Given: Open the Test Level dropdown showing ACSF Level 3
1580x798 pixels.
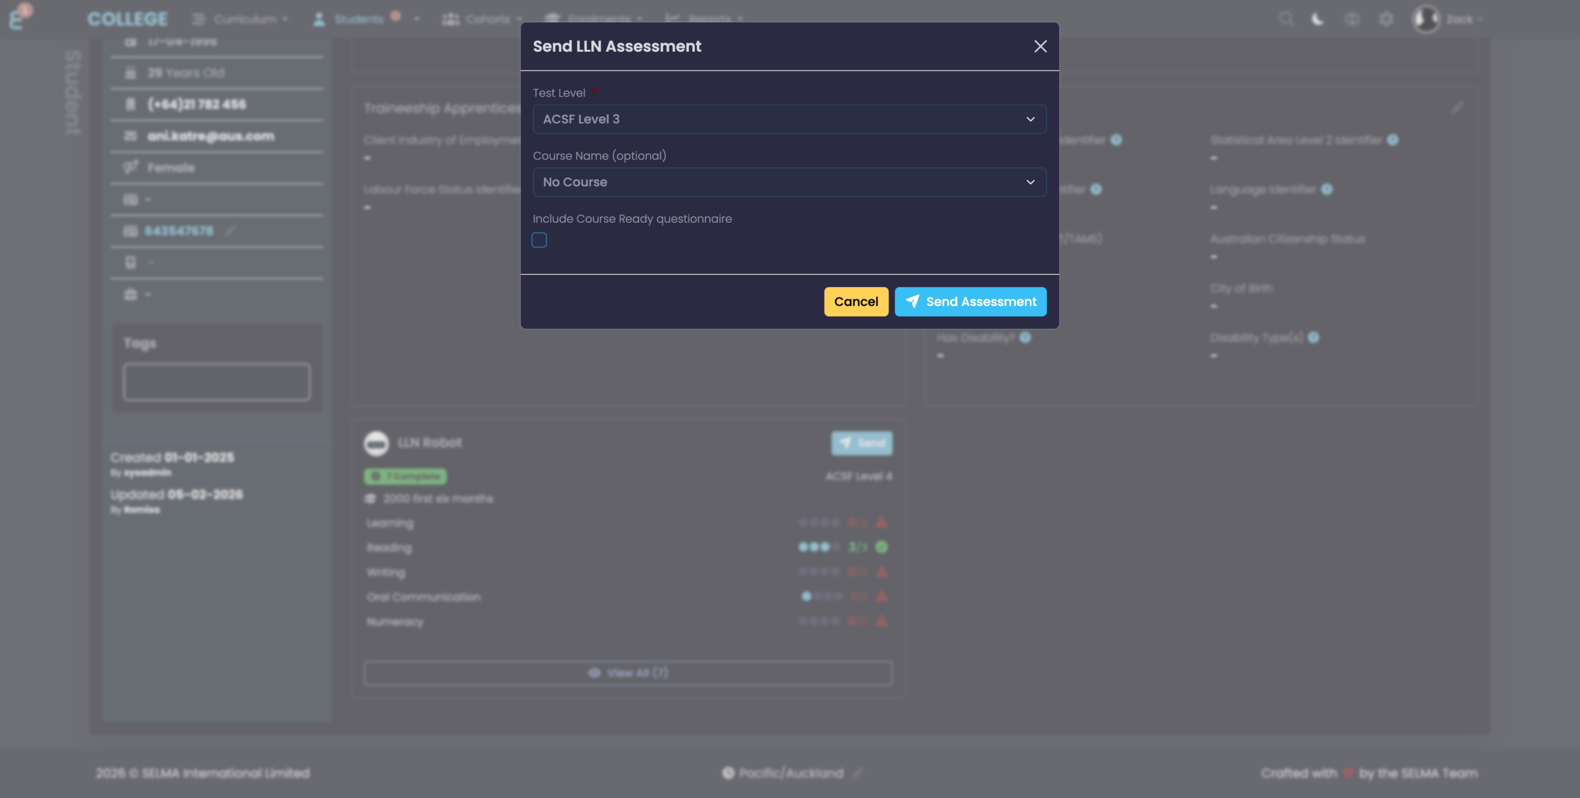Looking at the screenshot, I should [789, 119].
